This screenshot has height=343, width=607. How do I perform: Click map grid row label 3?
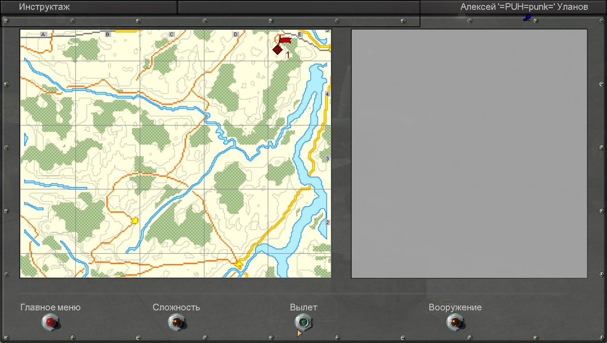coord(328,159)
